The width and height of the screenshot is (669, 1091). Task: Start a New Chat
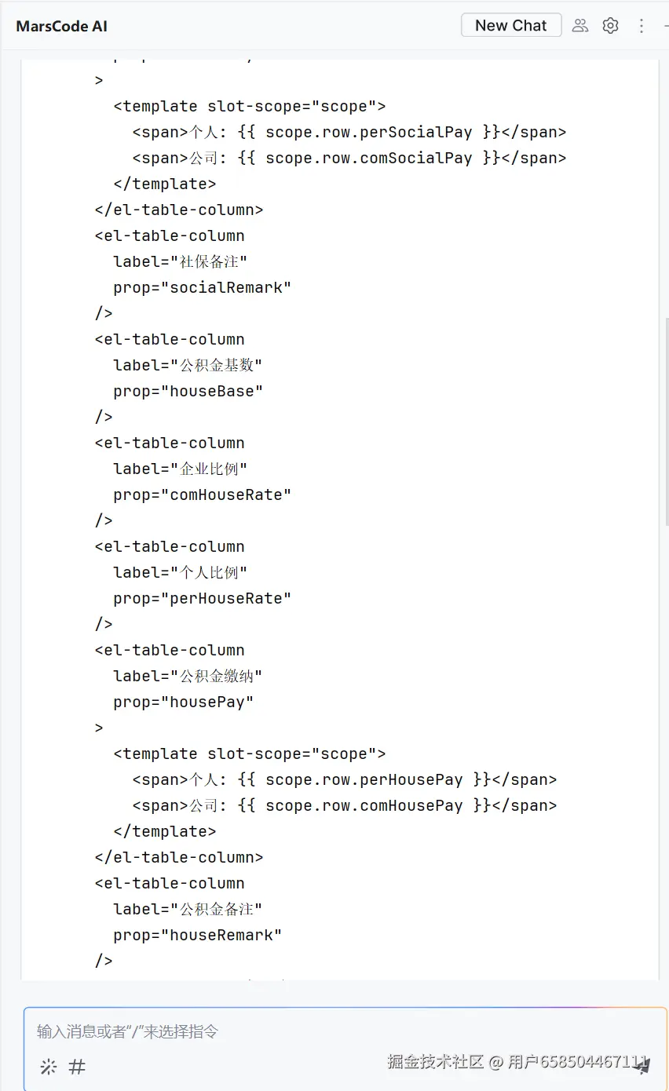510,25
